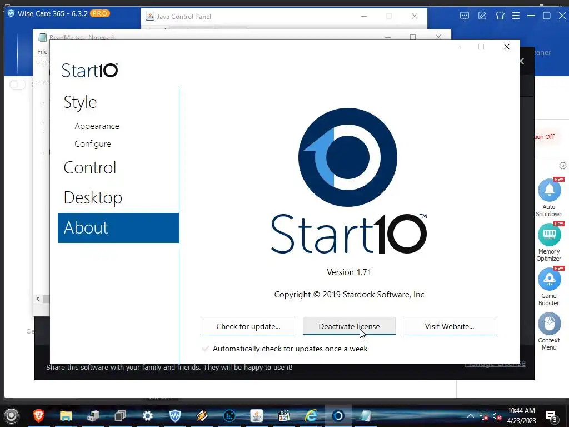Screen dimensions: 569x427
Task: Open the File menu in Notepad
Action: [x=42, y=52]
